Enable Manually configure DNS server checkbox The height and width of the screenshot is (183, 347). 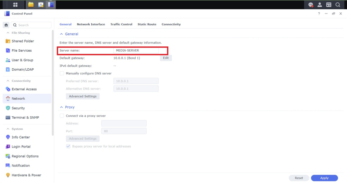click(62, 73)
